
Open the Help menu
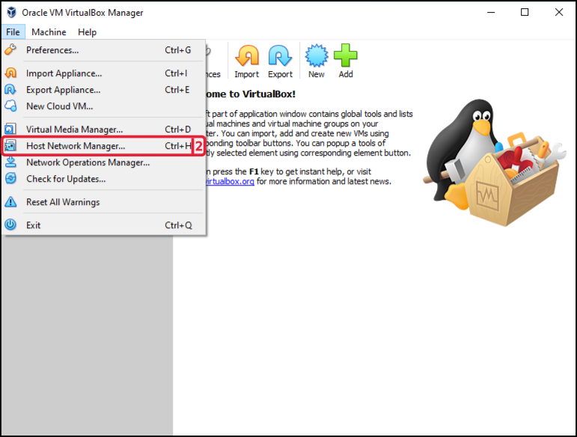click(88, 32)
